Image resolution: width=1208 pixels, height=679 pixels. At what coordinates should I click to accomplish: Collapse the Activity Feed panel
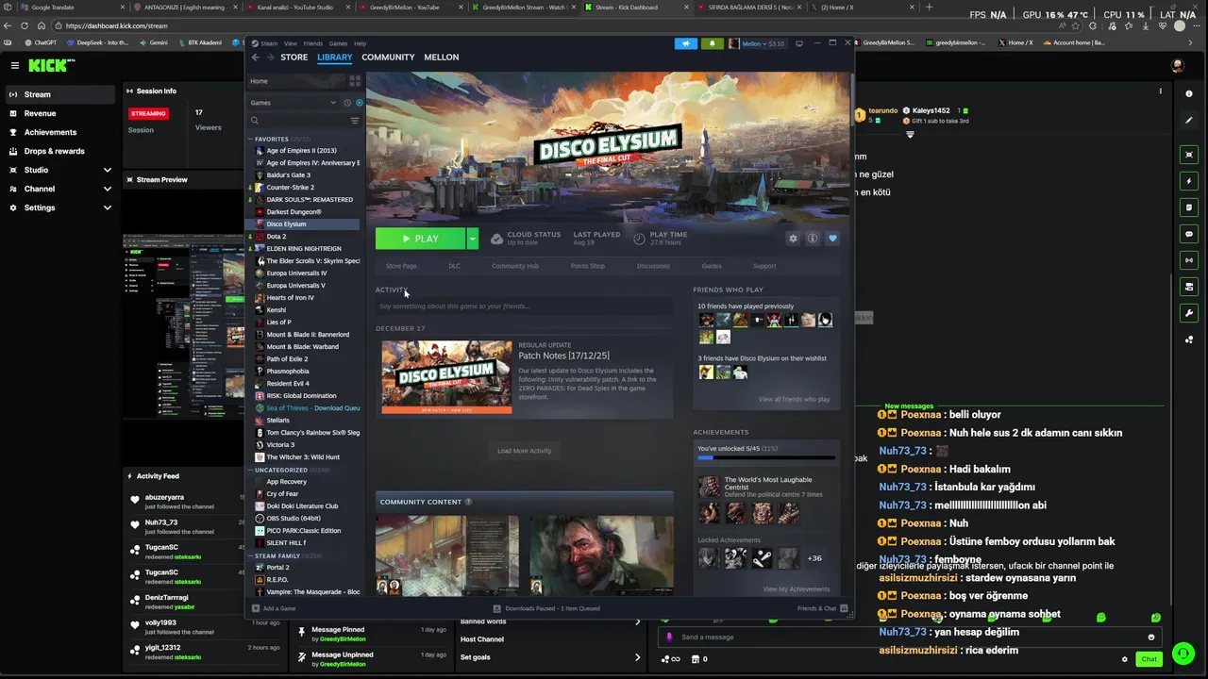point(129,476)
